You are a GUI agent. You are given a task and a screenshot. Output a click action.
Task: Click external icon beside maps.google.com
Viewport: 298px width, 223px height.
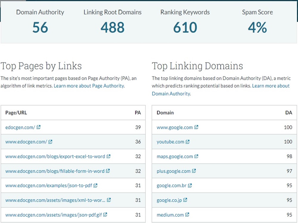coord(196,156)
